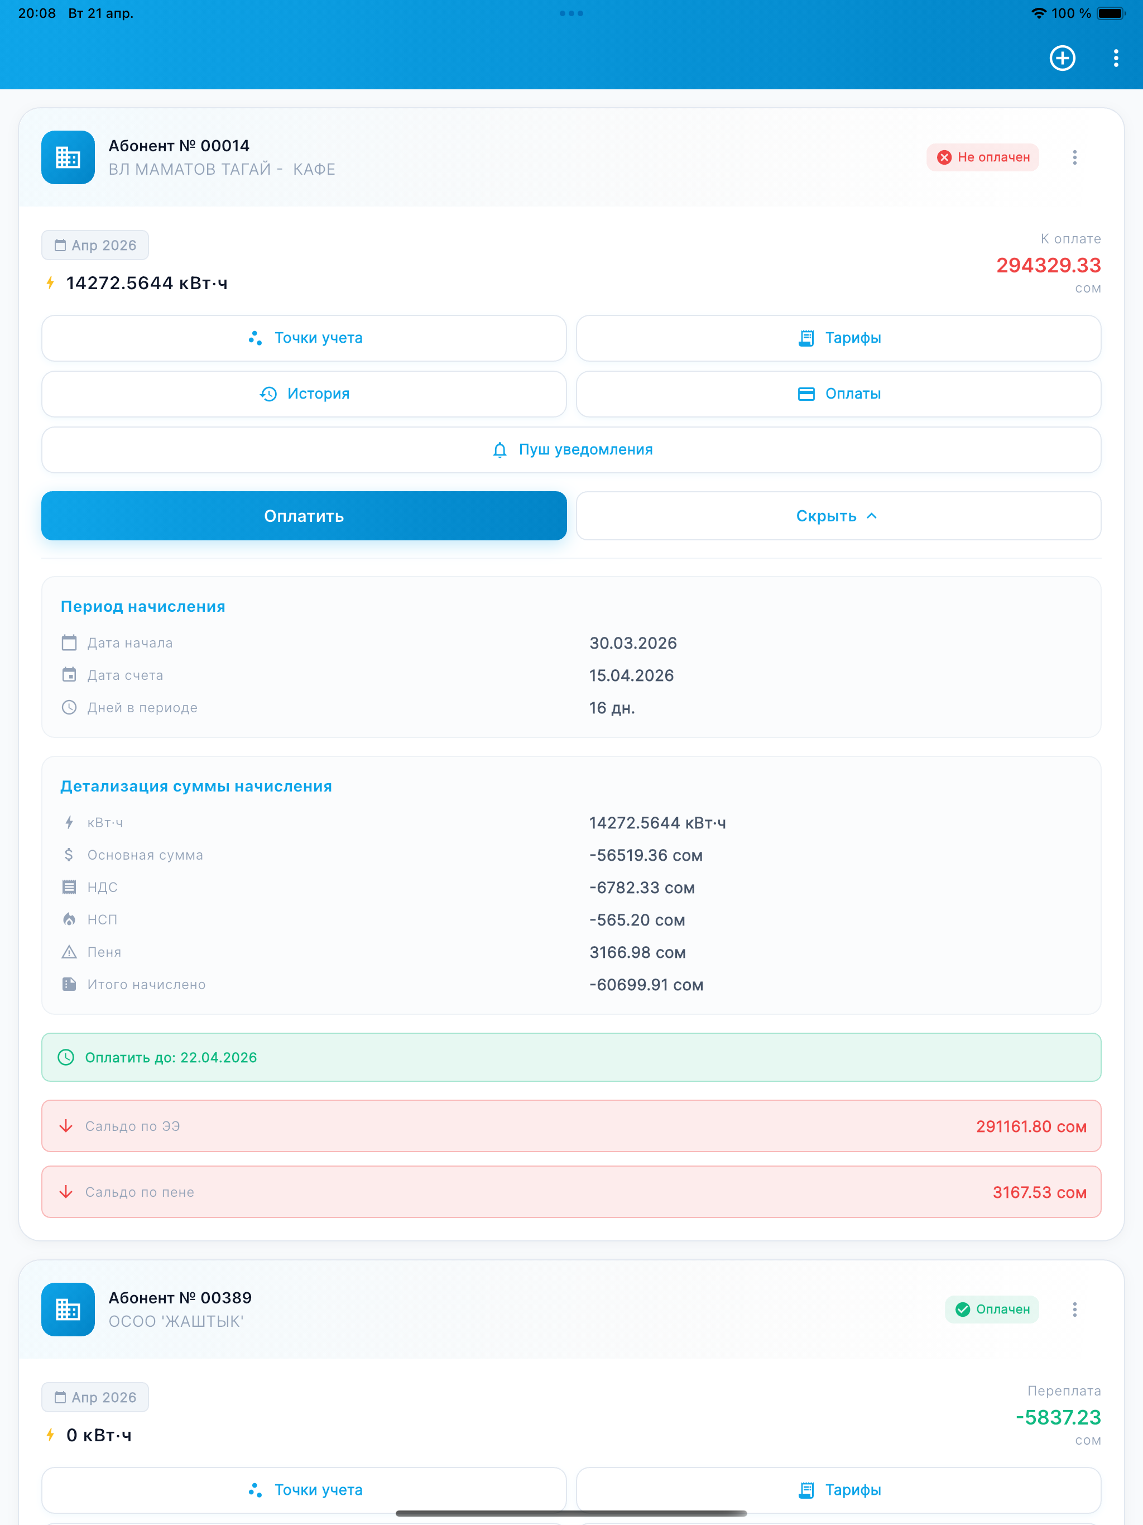This screenshot has width=1143, height=1525.
Task: Tap the home indicator bar
Action: pos(571,1513)
